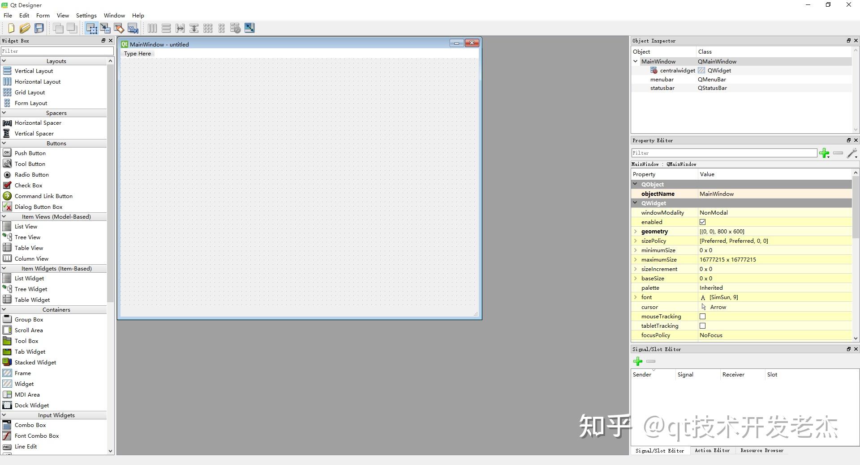Expand the geometry property in Property Editor
This screenshot has height=465, width=860.
pyautogui.click(x=636, y=231)
